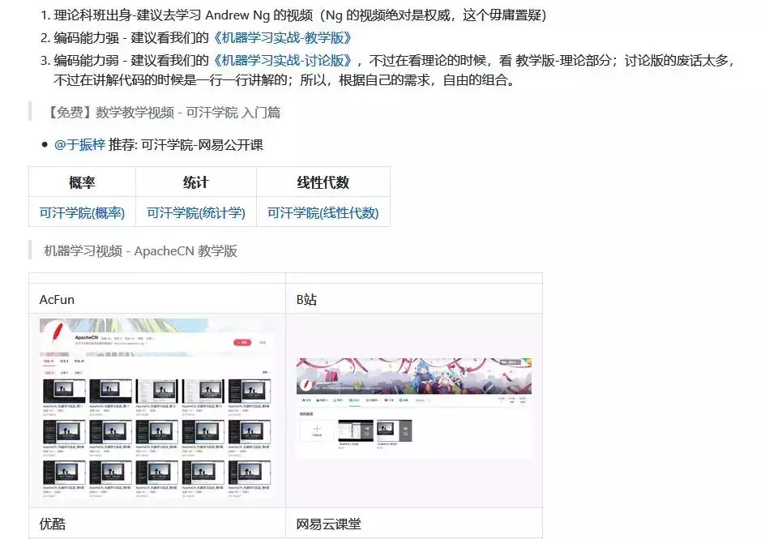Click the red heart icon in B站 nav bar
Viewport: 765px width, 539px height.
pyautogui.click(x=387, y=399)
